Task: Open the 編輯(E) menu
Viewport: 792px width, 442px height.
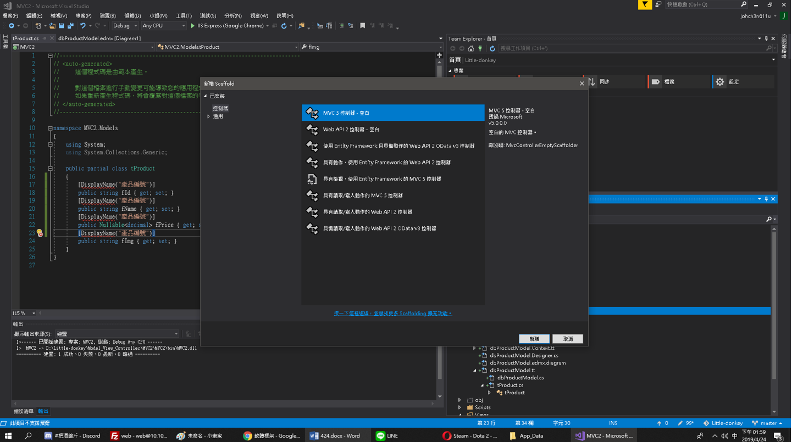Action: [34, 16]
